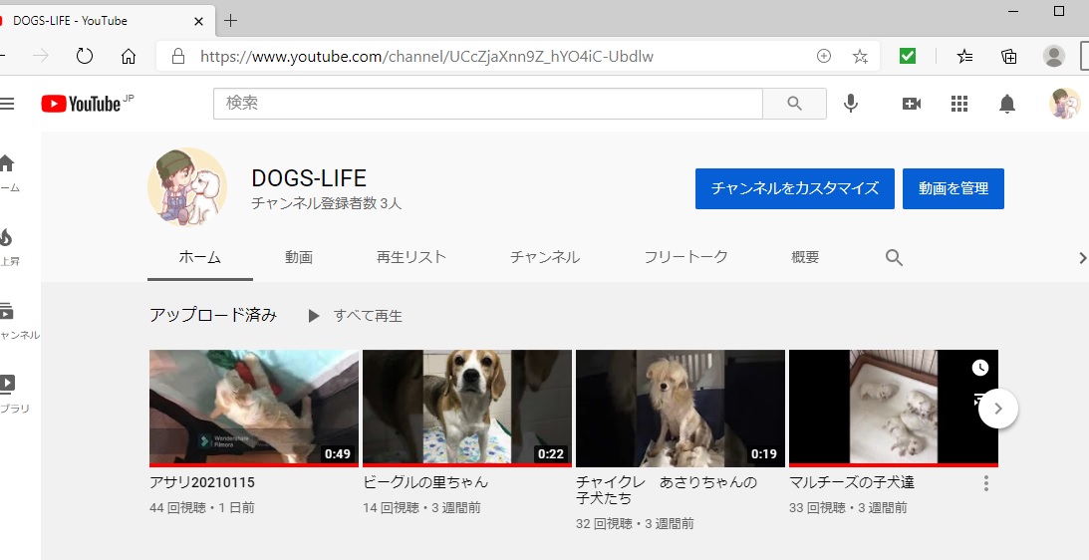Click the チャンネルをカスタマイズ button
Image resolution: width=1089 pixels, height=560 pixels.
click(794, 188)
